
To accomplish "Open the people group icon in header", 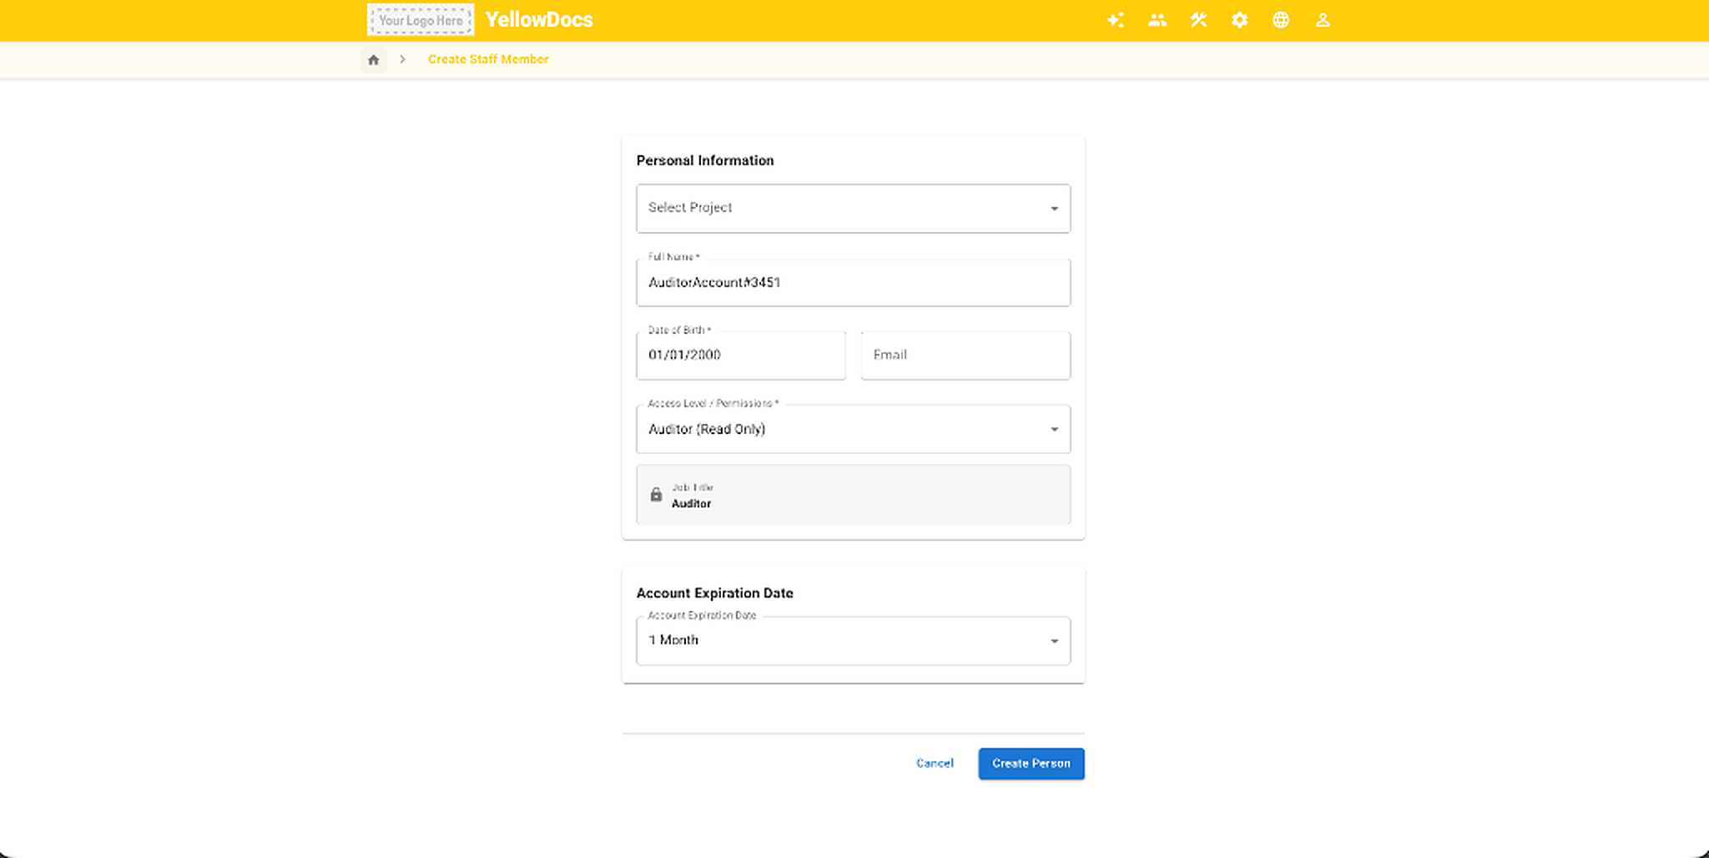I will coord(1157,20).
